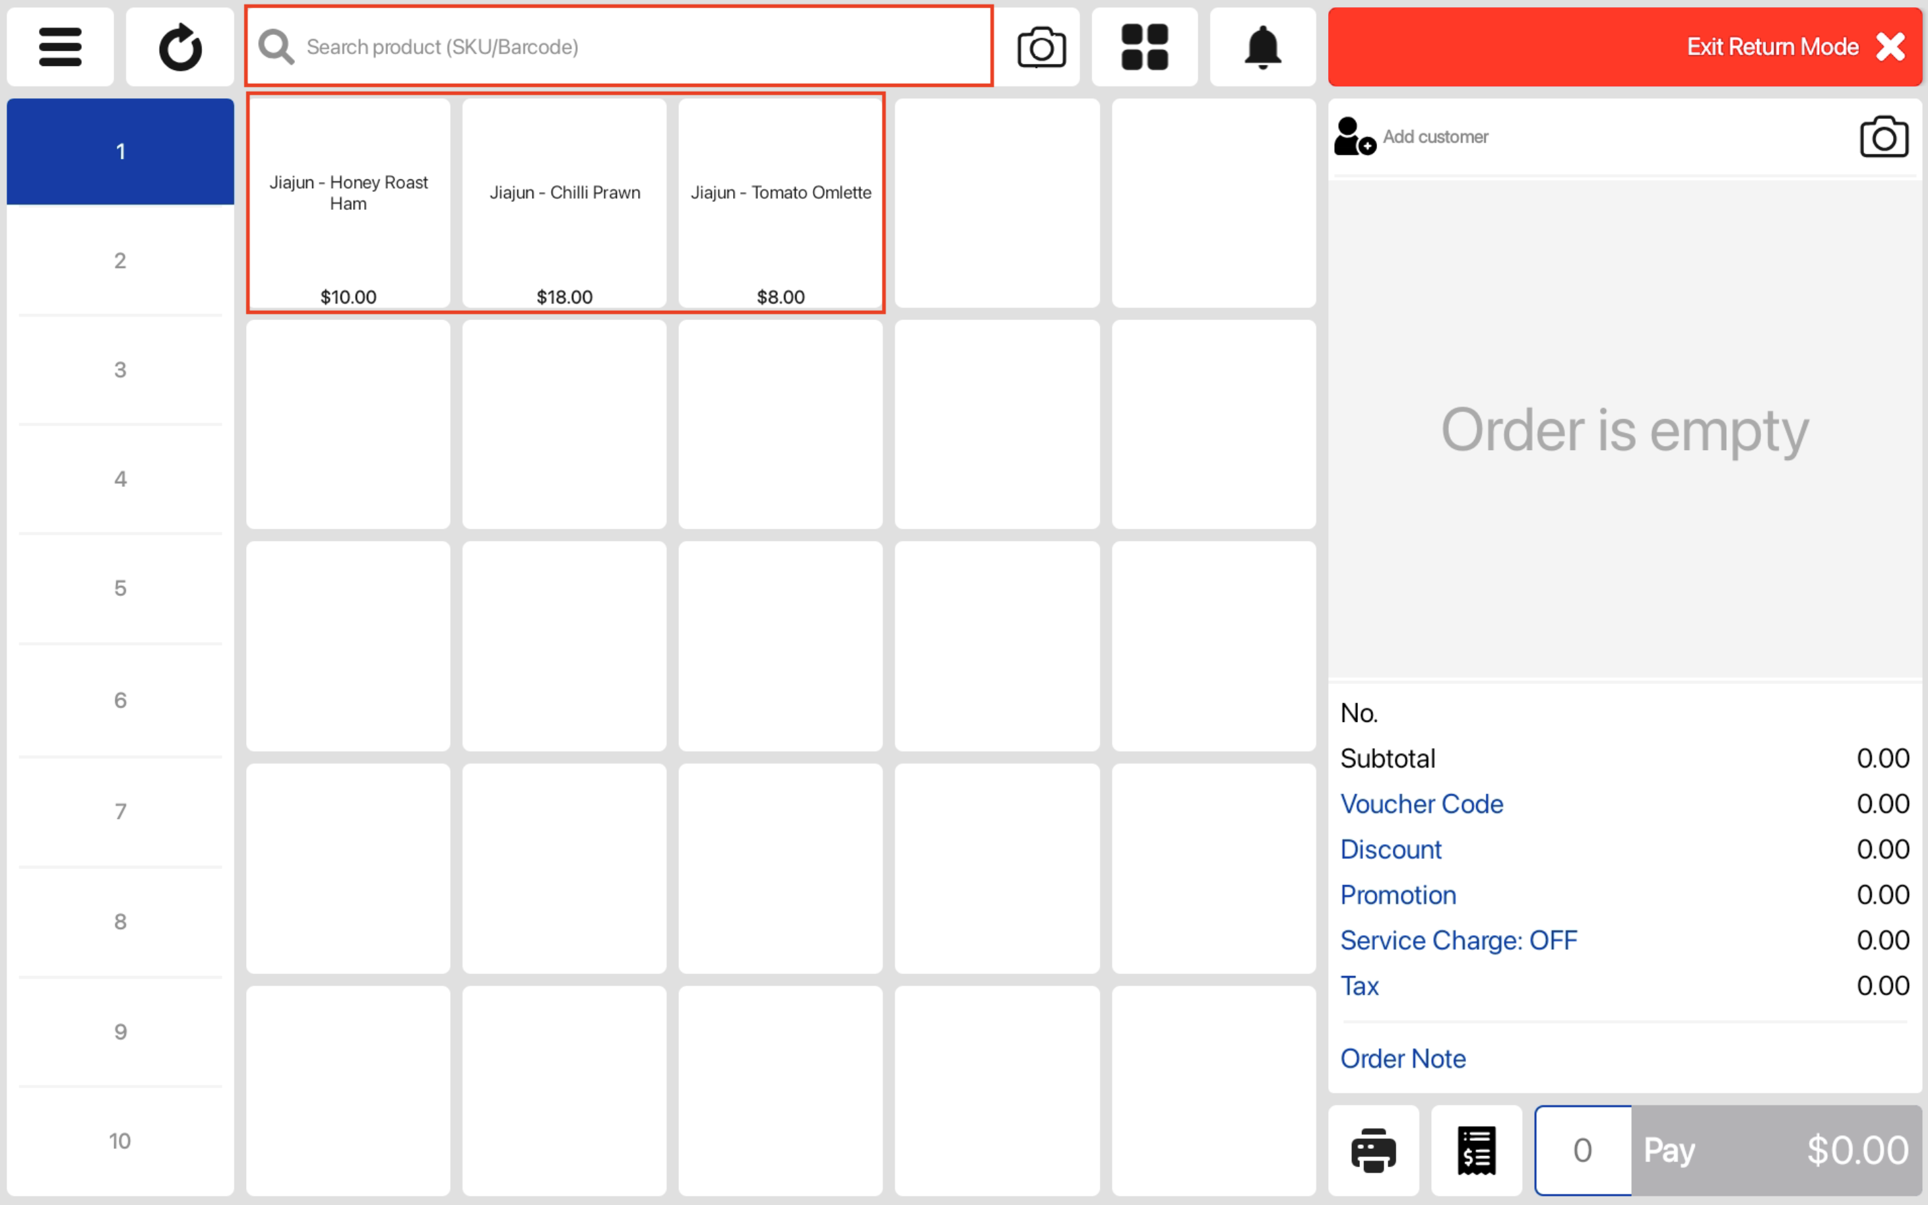1928x1205 pixels.
Task: Exit Return Mode with red button
Action: 1625,47
